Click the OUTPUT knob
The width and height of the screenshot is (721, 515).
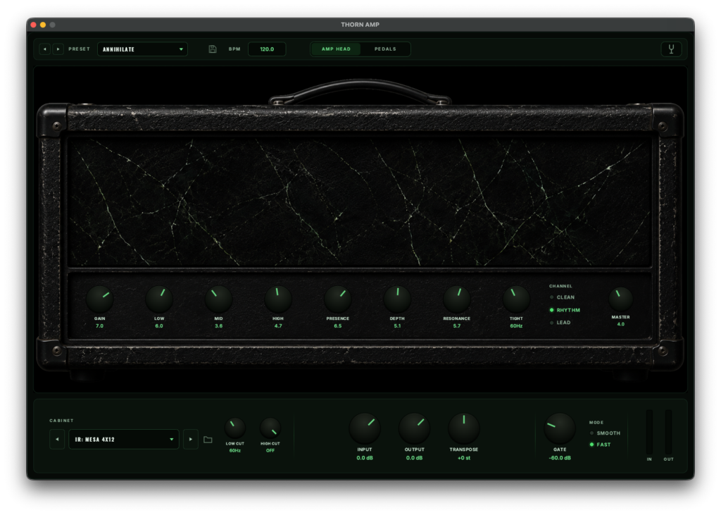[414, 428]
